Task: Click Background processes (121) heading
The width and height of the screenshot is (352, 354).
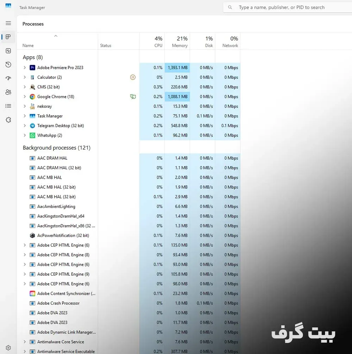Action: [x=56, y=148]
